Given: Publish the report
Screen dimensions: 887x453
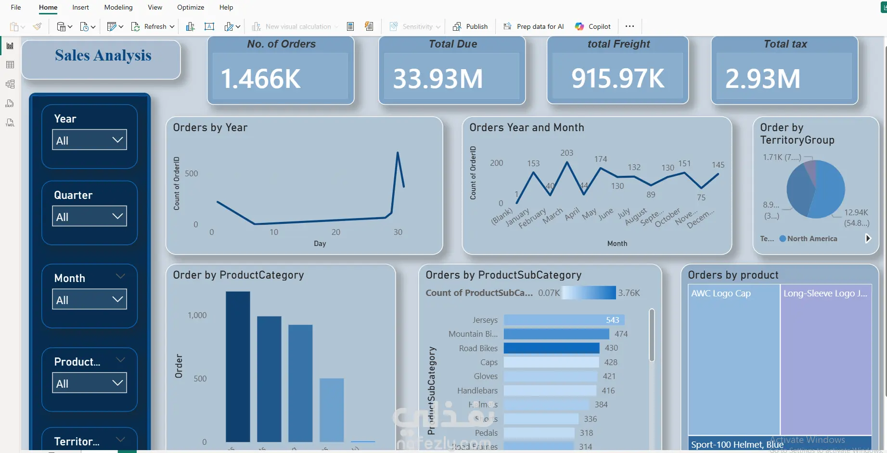Looking at the screenshot, I should [x=470, y=26].
